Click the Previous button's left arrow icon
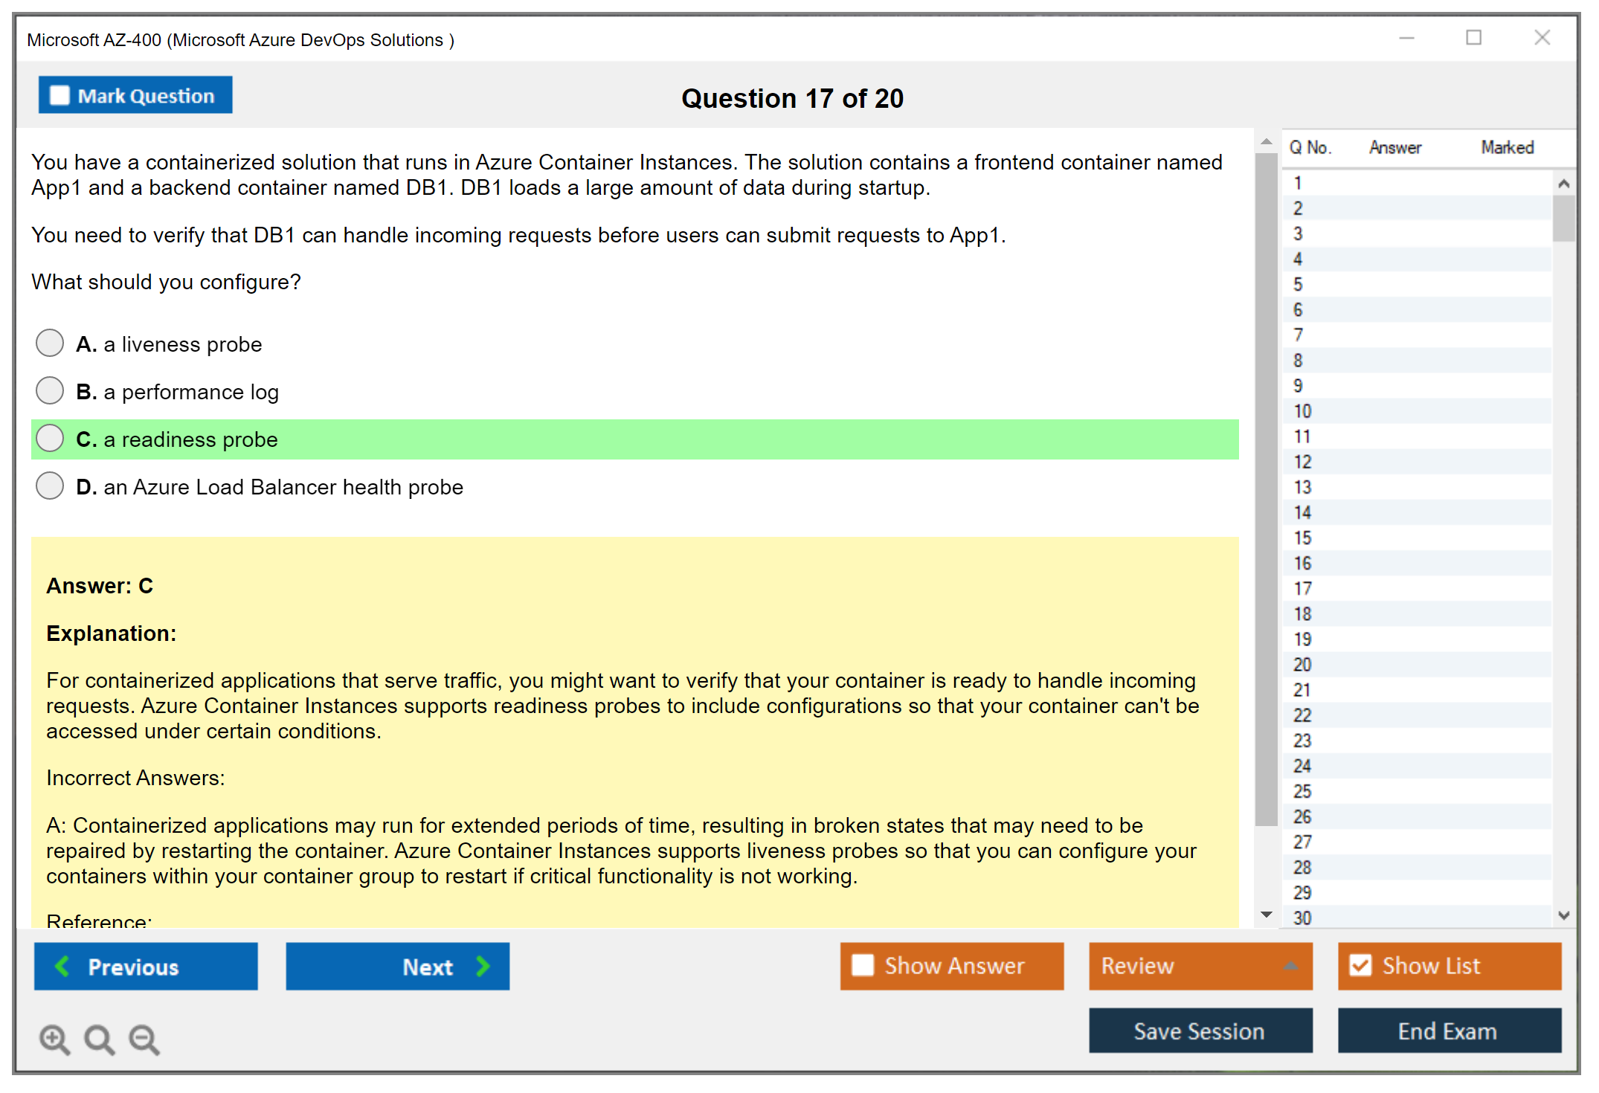The image size is (1599, 1093). [x=62, y=966]
